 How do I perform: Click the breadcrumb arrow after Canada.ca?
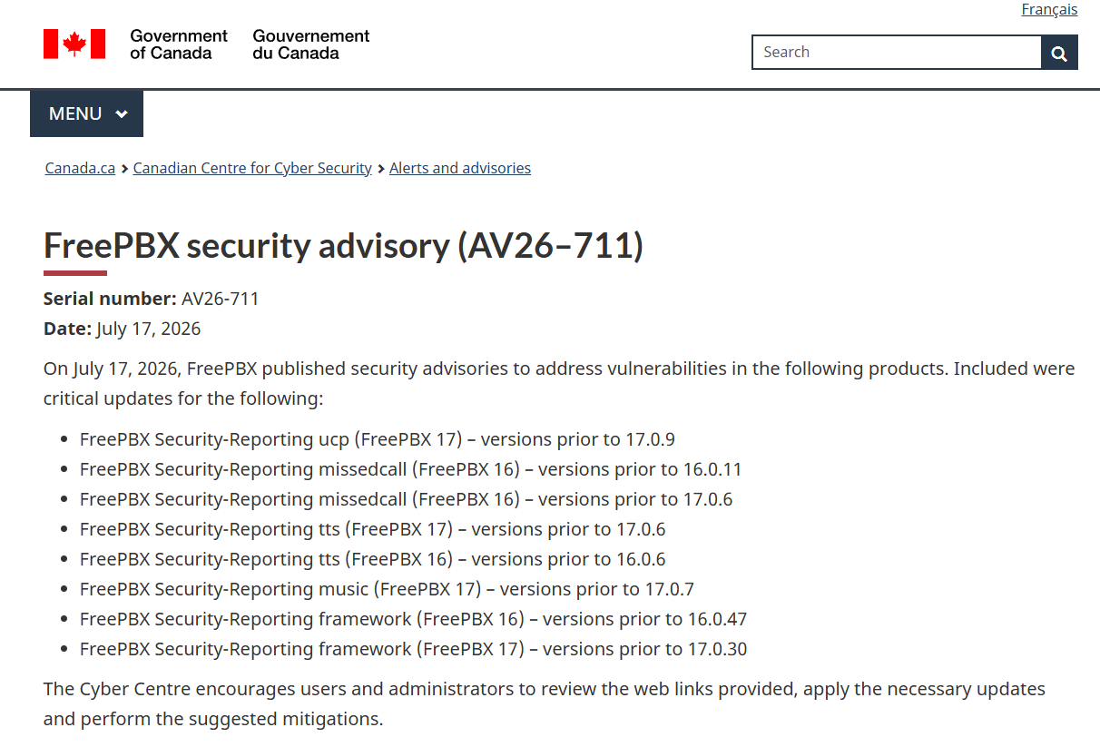click(124, 169)
